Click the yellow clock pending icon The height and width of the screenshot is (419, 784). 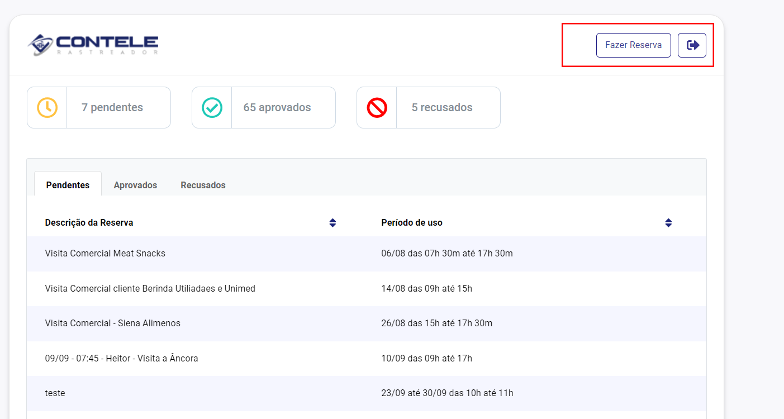point(47,107)
